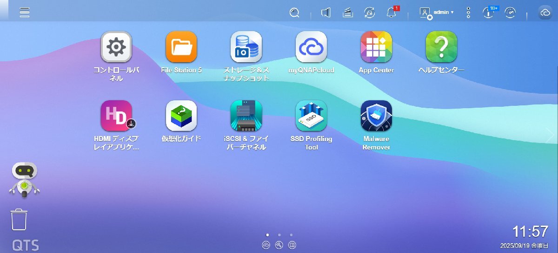558x253 pixels.
Task: Open the main hamburger menu
Action: (25, 13)
